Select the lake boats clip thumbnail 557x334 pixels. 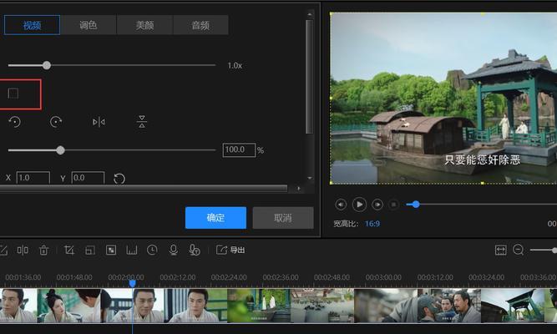click(322, 306)
